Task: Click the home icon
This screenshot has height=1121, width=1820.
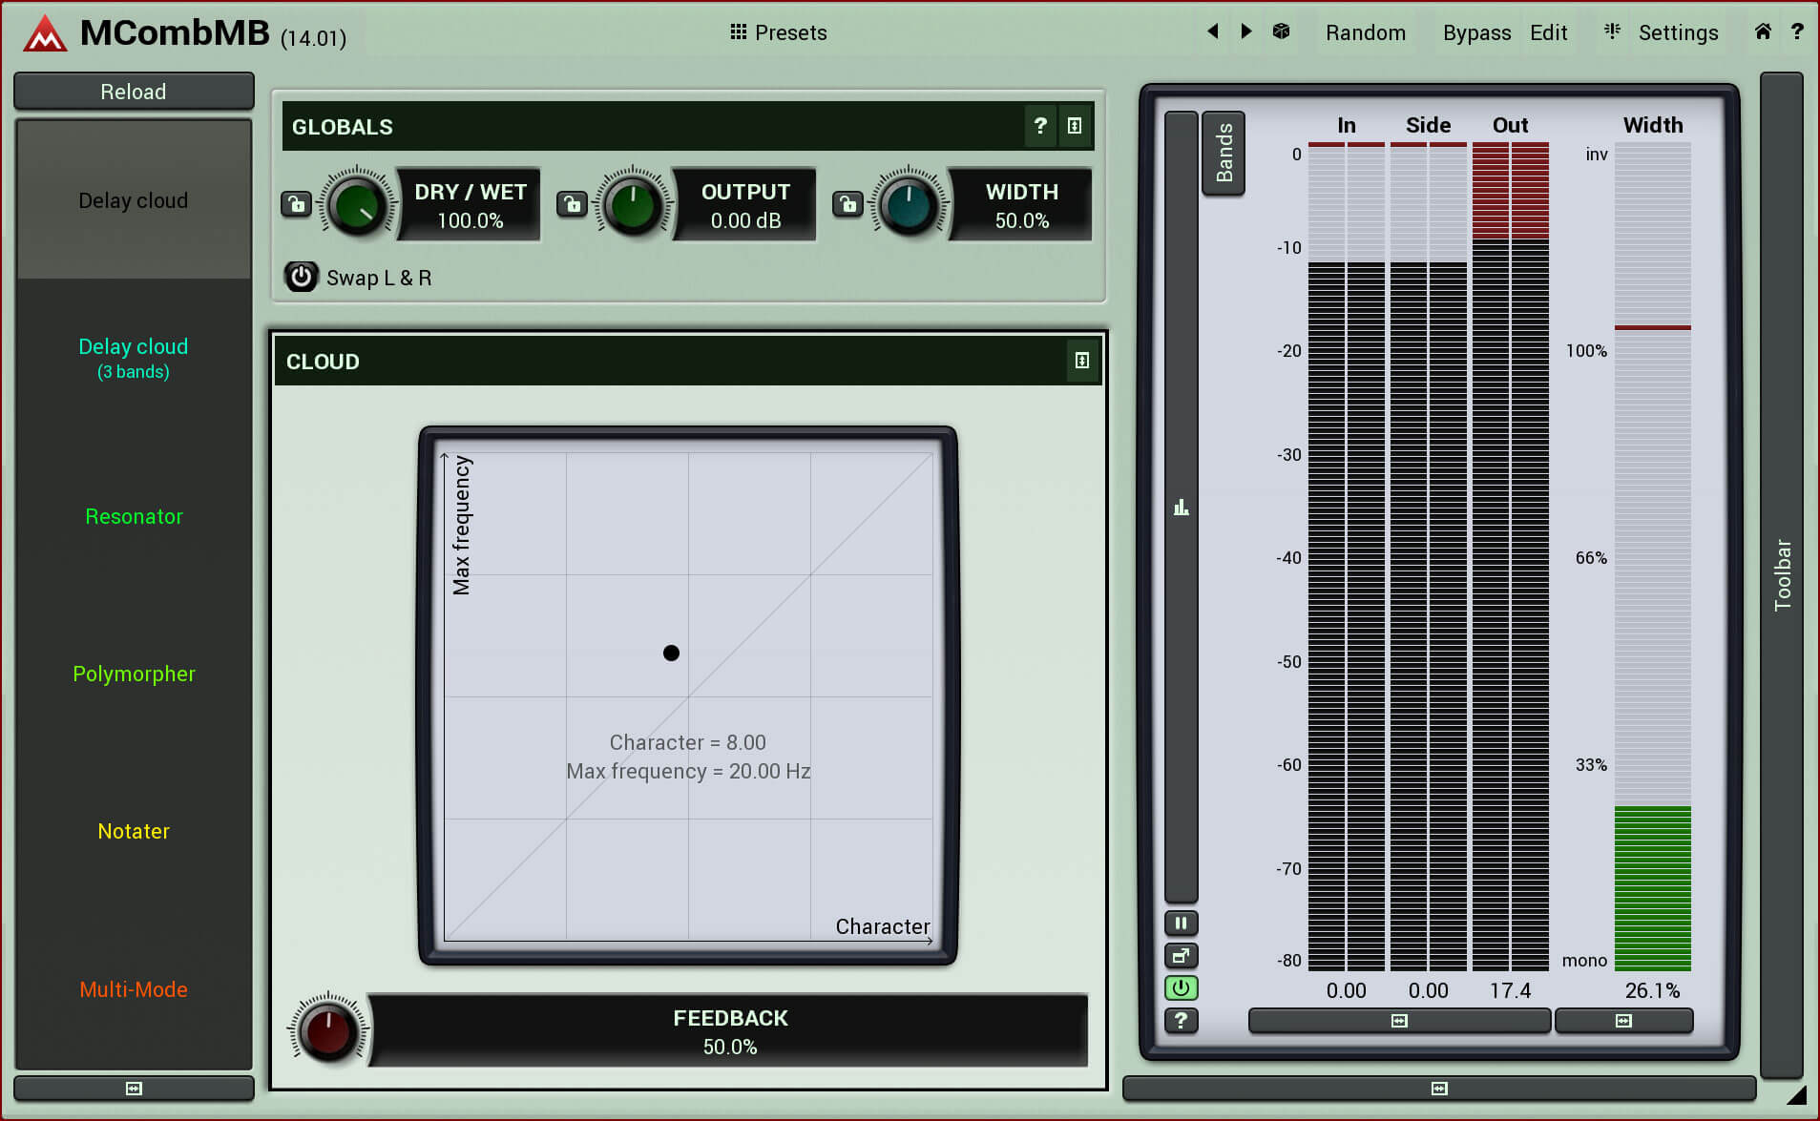Action: tap(1763, 31)
